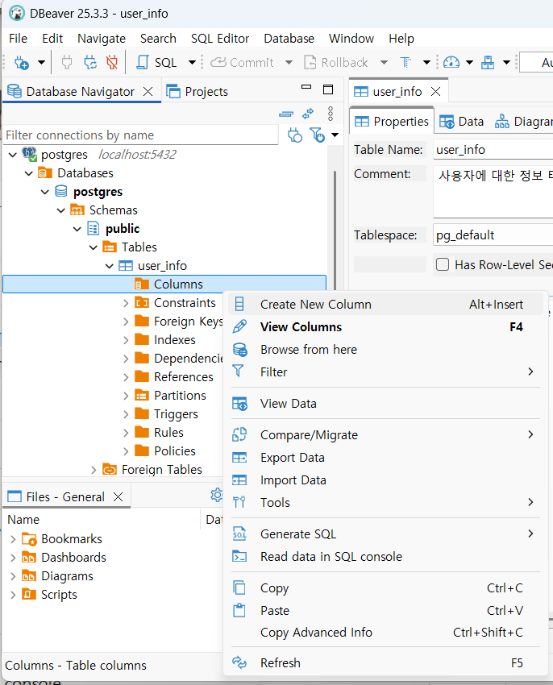Switch to the Properties tab of user_info
The image size is (553, 685).
click(x=392, y=122)
